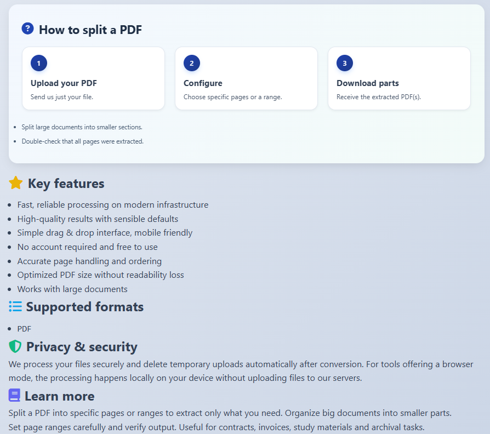Viewport: 490px width, 434px height.
Task: Click the step 2 number badge
Action: coord(192,64)
